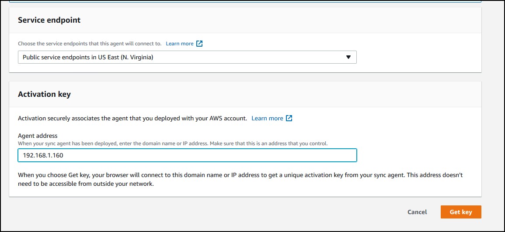The image size is (505, 232).
Task: Open external link icon beside Service endpoint Learn more
Action: pyautogui.click(x=200, y=43)
